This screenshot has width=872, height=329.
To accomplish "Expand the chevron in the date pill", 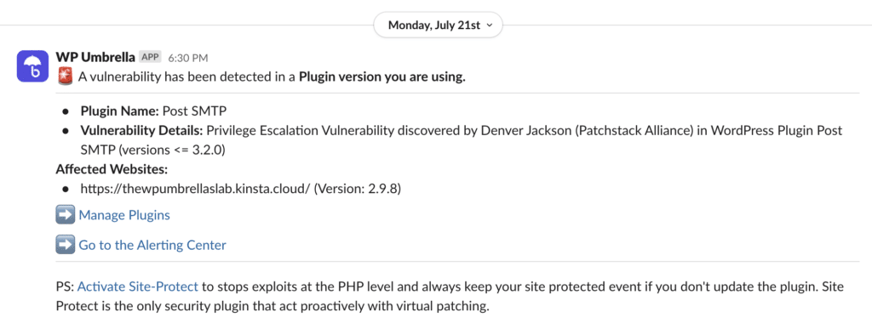I will point(489,25).
